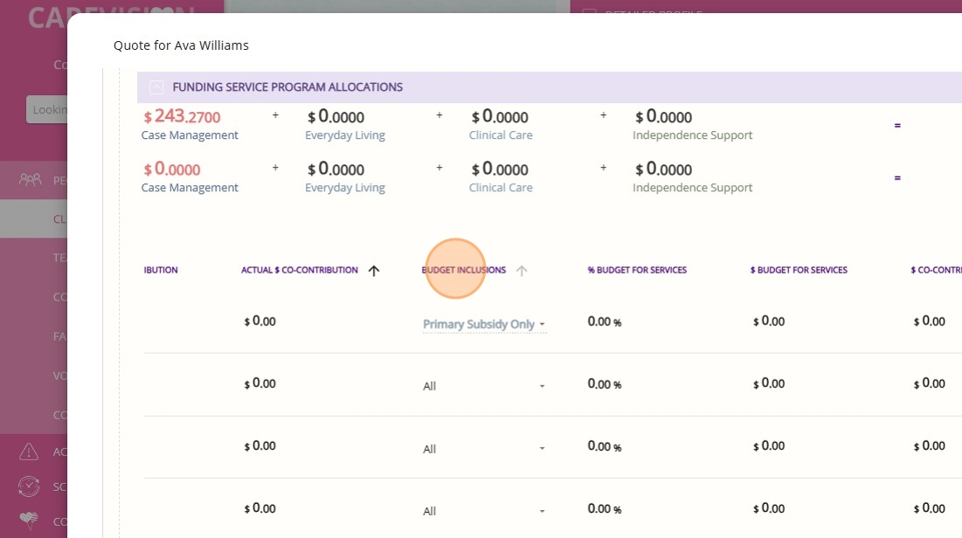Open the clock schedule sidebar icon

tap(29, 486)
